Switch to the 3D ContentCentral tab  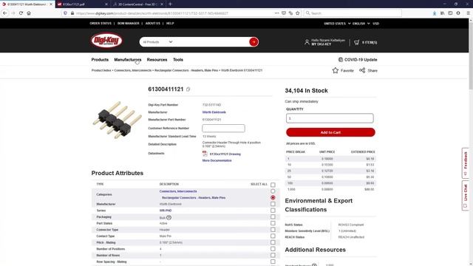point(138,4)
